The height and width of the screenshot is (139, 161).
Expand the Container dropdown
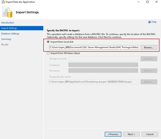(103, 65)
